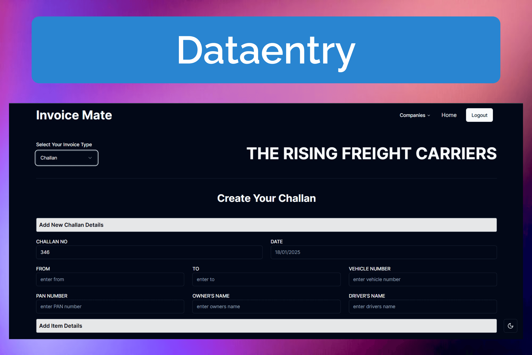
Task: Click the 'enter to' input field
Action: click(267, 279)
